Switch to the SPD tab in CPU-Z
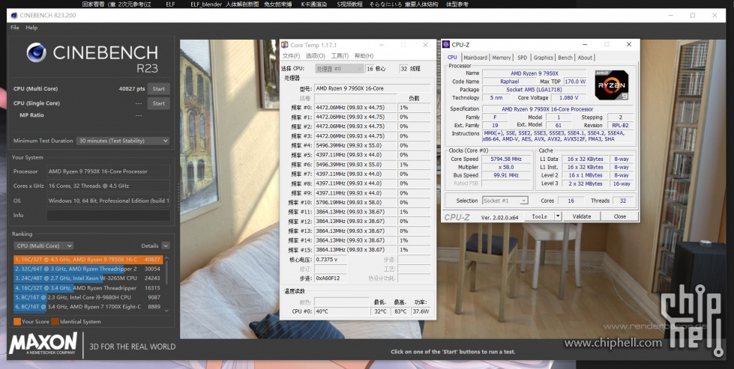This screenshot has height=369, width=734. click(x=522, y=58)
